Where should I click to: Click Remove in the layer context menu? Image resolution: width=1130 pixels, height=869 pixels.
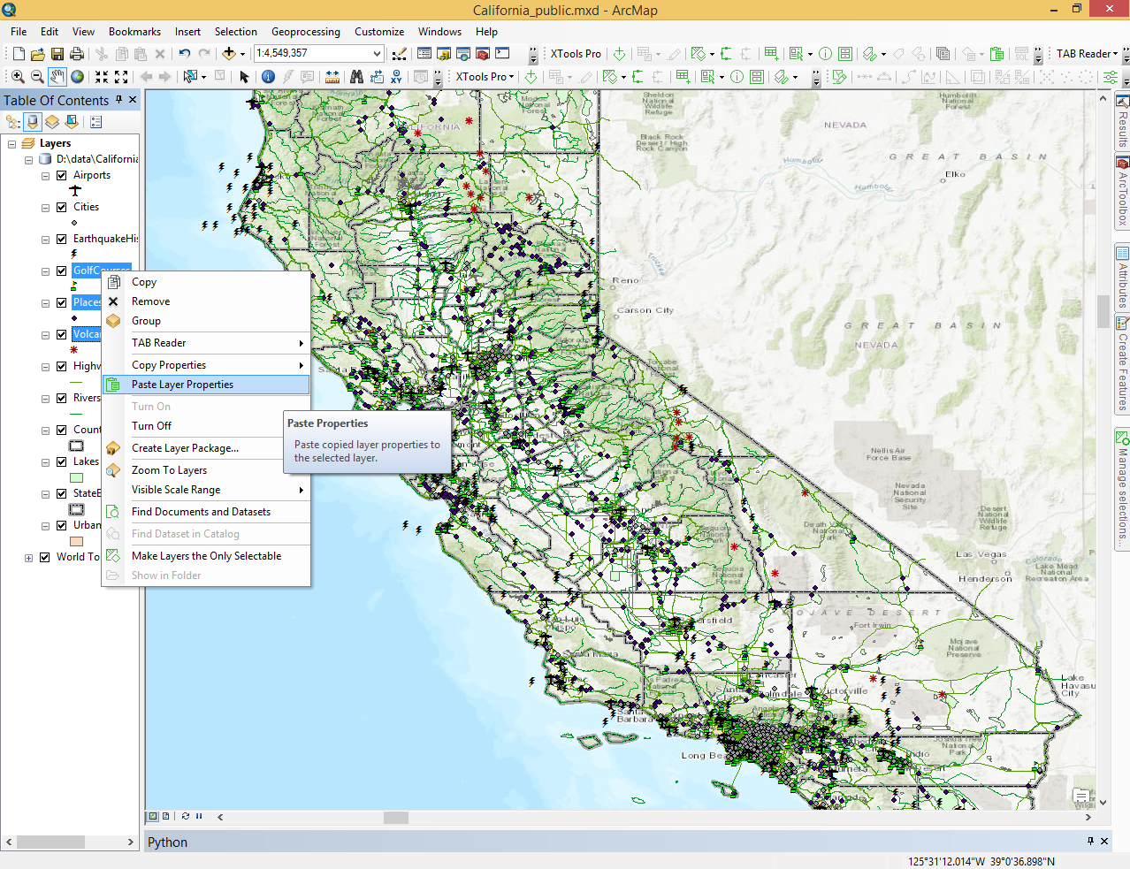(207, 301)
